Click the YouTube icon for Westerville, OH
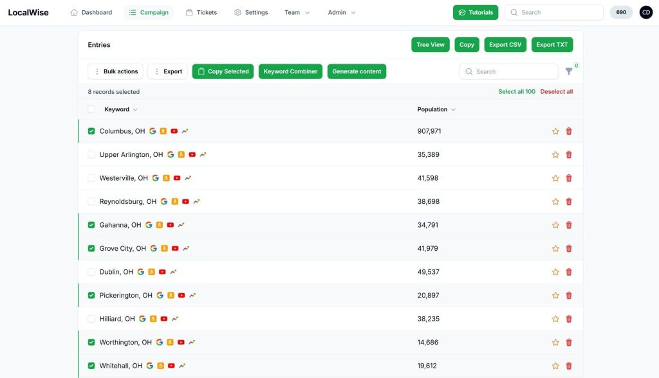The width and height of the screenshot is (659, 378). 177,178
